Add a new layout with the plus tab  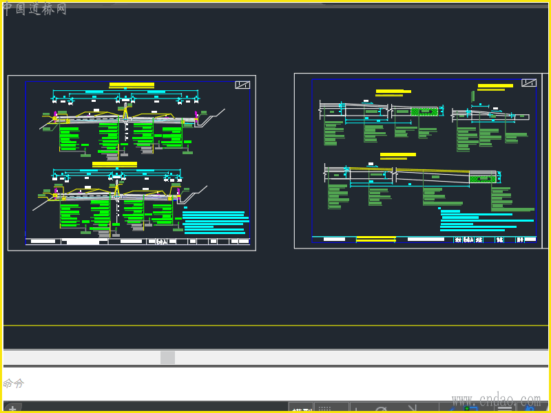12,408
